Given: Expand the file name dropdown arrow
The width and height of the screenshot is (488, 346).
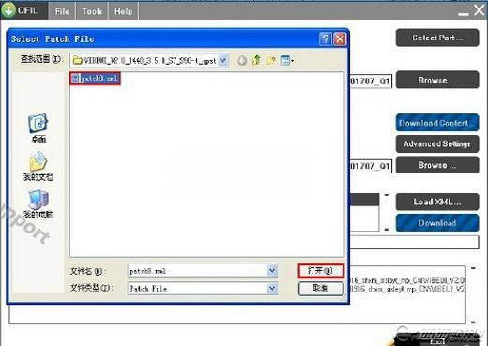Looking at the screenshot, I should coord(272,271).
